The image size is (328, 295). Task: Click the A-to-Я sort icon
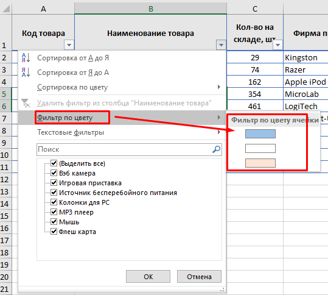coord(26,58)
